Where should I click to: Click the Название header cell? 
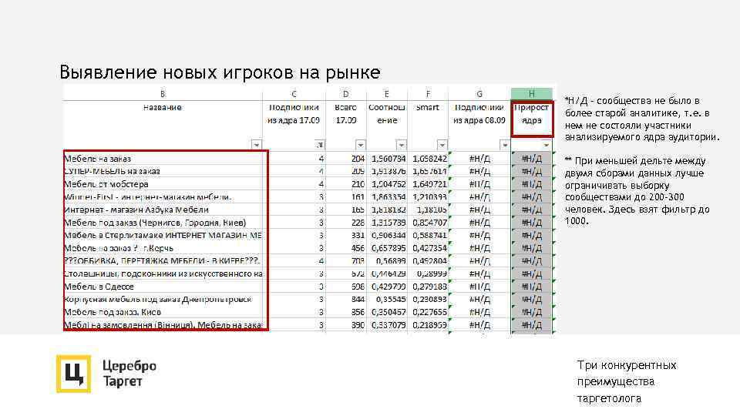click(x=163, y=126)
